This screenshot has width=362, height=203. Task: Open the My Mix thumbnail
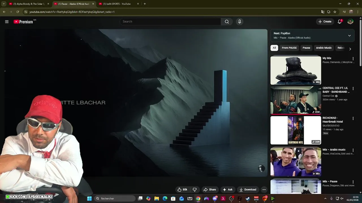click(296, 70)
